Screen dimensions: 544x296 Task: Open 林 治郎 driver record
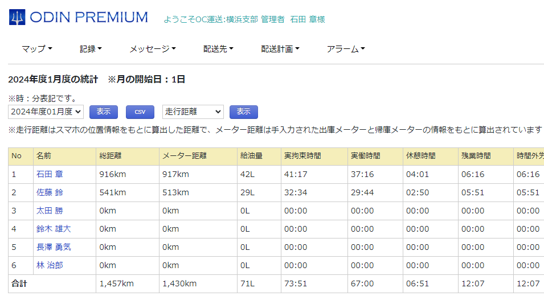(50, 265)
